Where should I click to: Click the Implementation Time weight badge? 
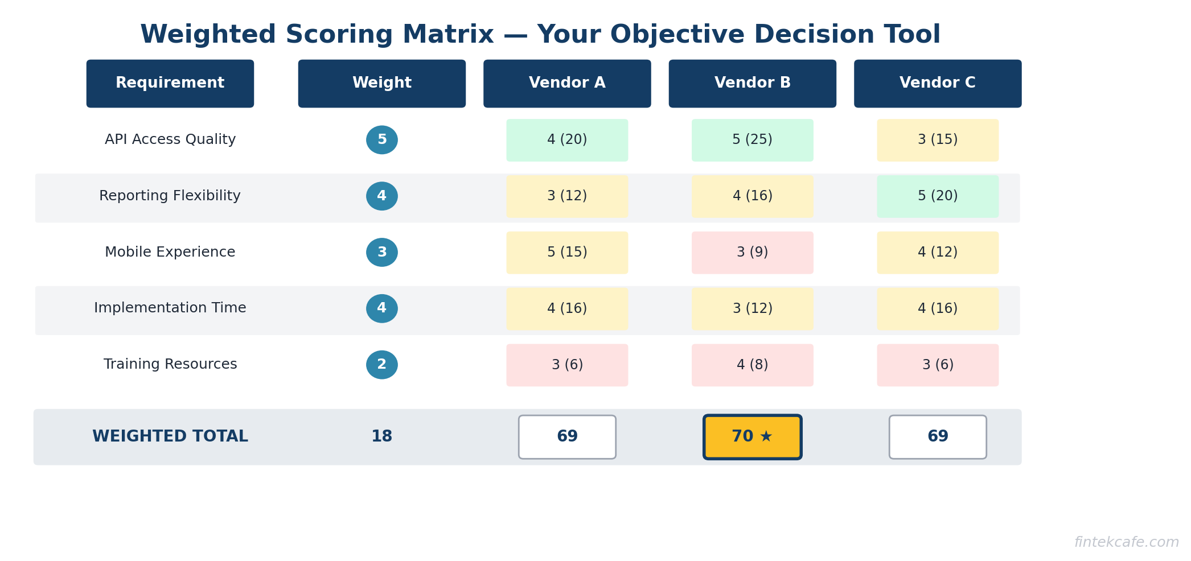[x=382, y=308]
